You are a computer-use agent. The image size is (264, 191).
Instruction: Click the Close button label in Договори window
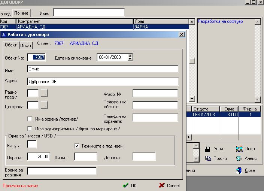point(250,170)
